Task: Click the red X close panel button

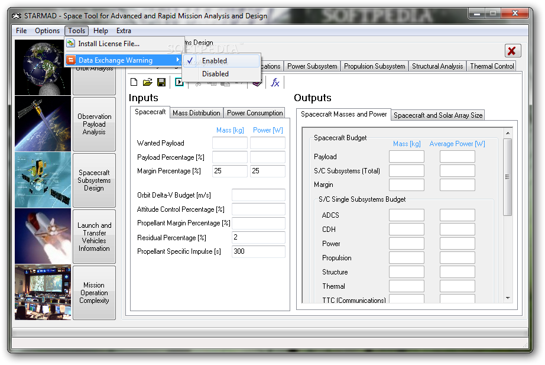Action: [x=512, y=51]
